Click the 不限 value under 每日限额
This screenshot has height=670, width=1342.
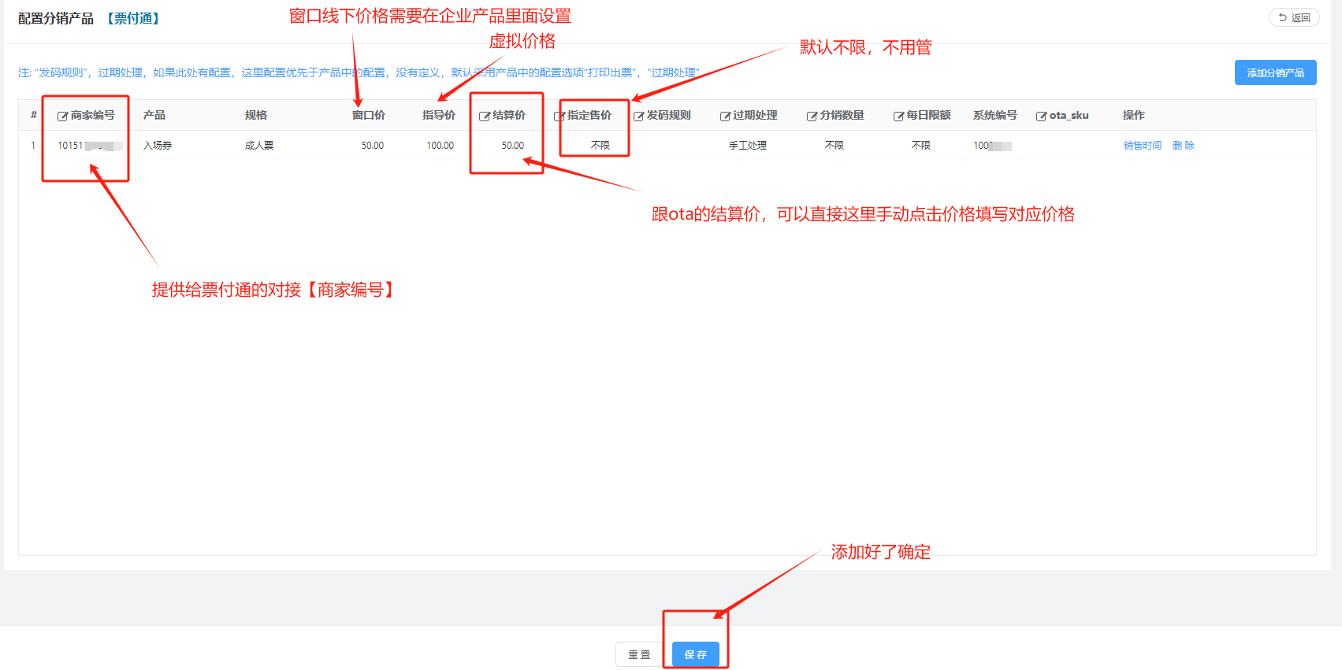click(x=920, y=146)
